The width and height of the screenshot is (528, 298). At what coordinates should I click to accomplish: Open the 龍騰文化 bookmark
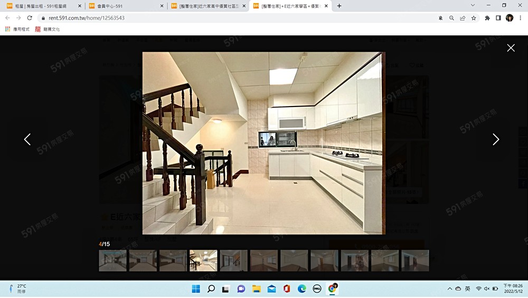point(48,29)
